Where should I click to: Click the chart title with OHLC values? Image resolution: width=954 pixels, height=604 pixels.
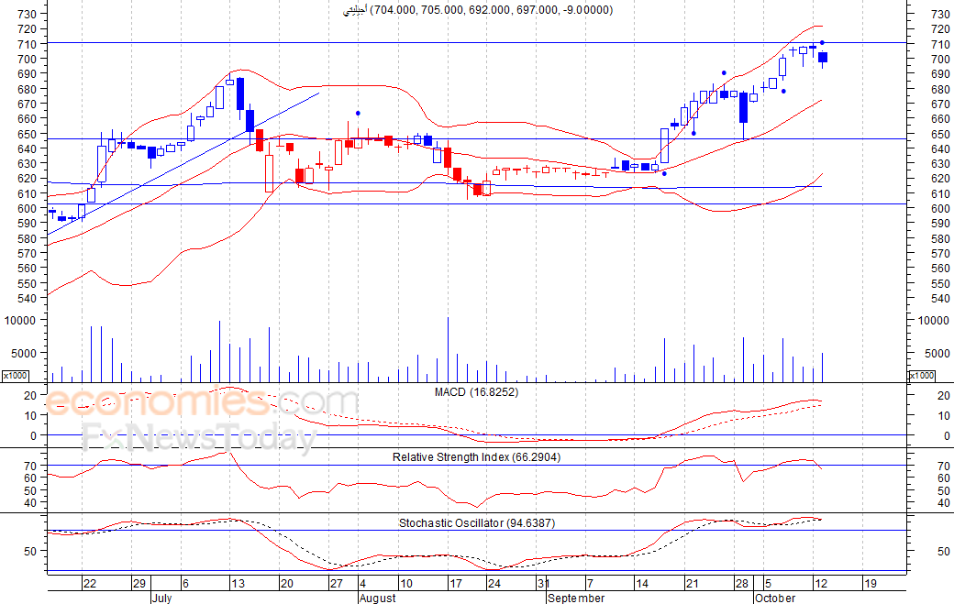tap(478, 10)
